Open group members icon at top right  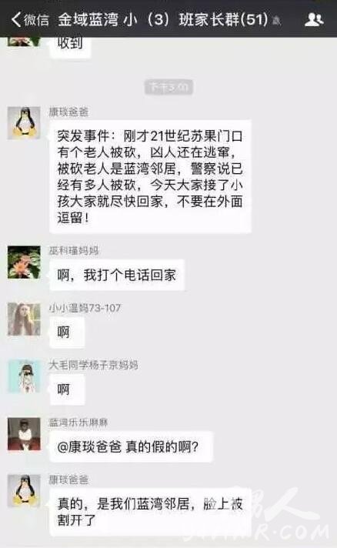click(x=314, y=19)
